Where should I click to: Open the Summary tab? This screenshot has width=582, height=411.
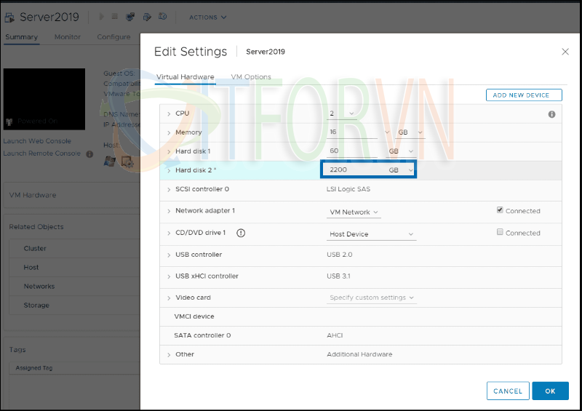22,37
